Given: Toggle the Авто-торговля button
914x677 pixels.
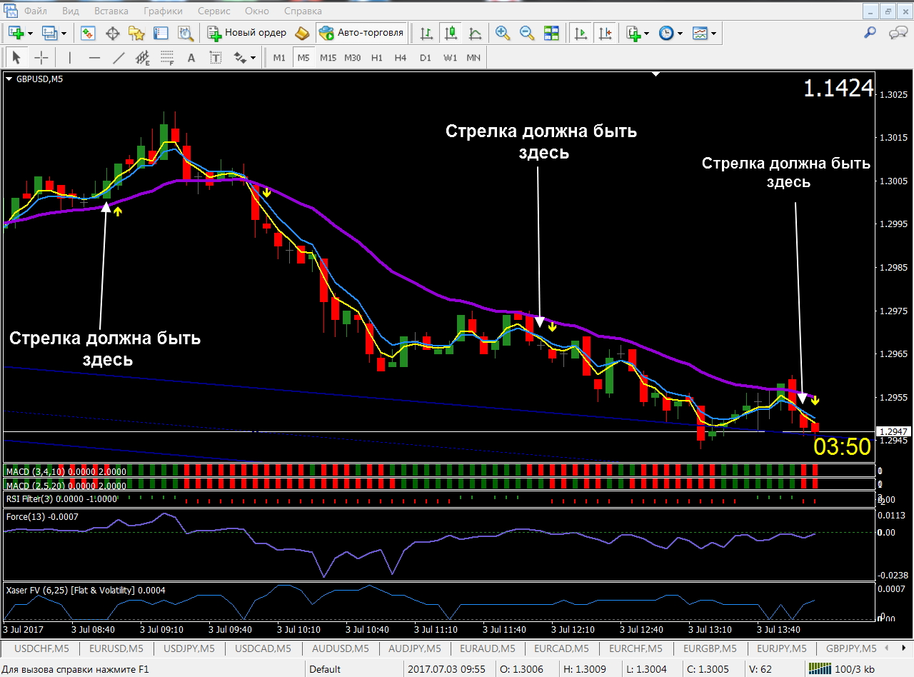Looking at the screenshot, I should [362, 33].
